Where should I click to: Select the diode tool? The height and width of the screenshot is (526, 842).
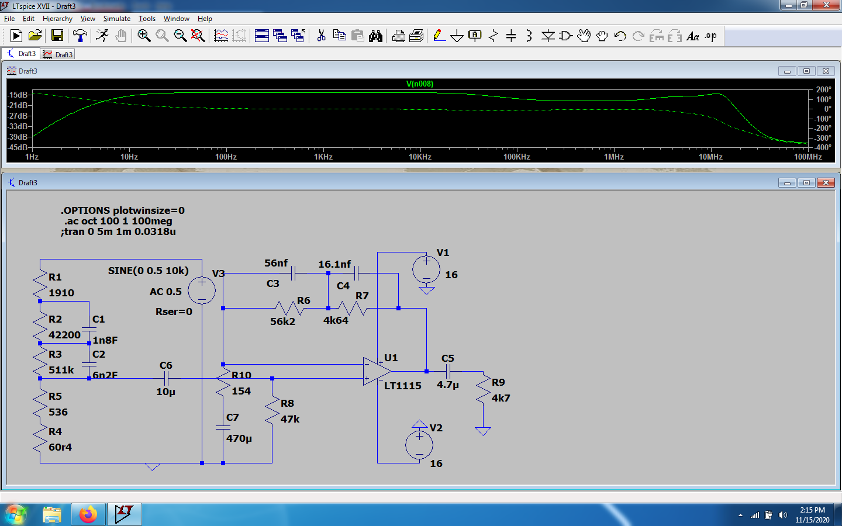548,36
